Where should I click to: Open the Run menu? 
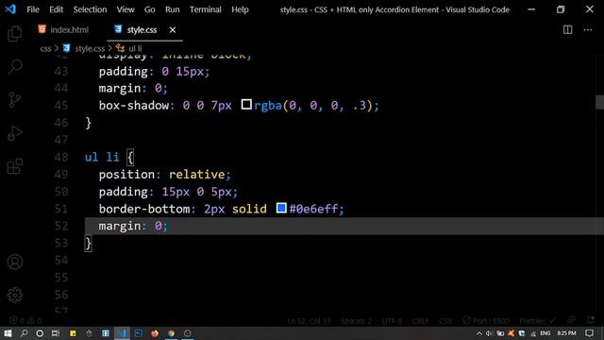coord(172,9)
